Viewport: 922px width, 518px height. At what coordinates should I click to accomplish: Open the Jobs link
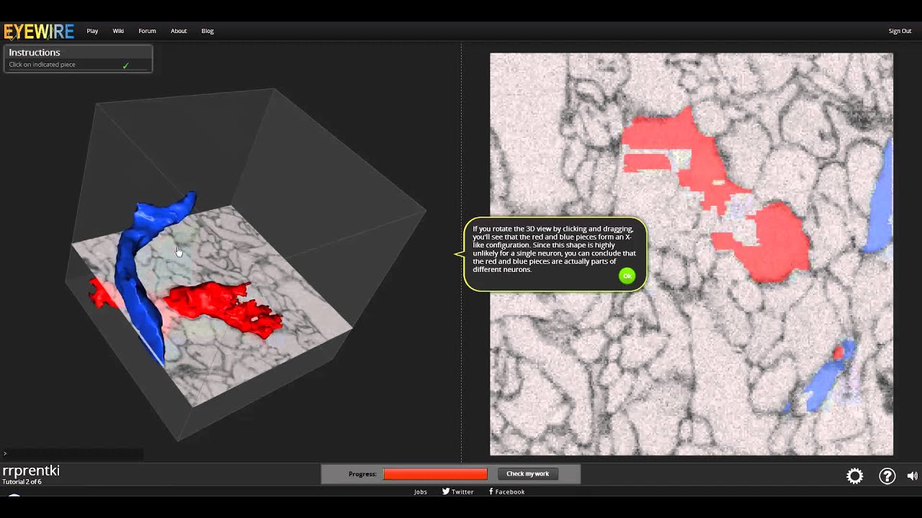coord(421,492)
